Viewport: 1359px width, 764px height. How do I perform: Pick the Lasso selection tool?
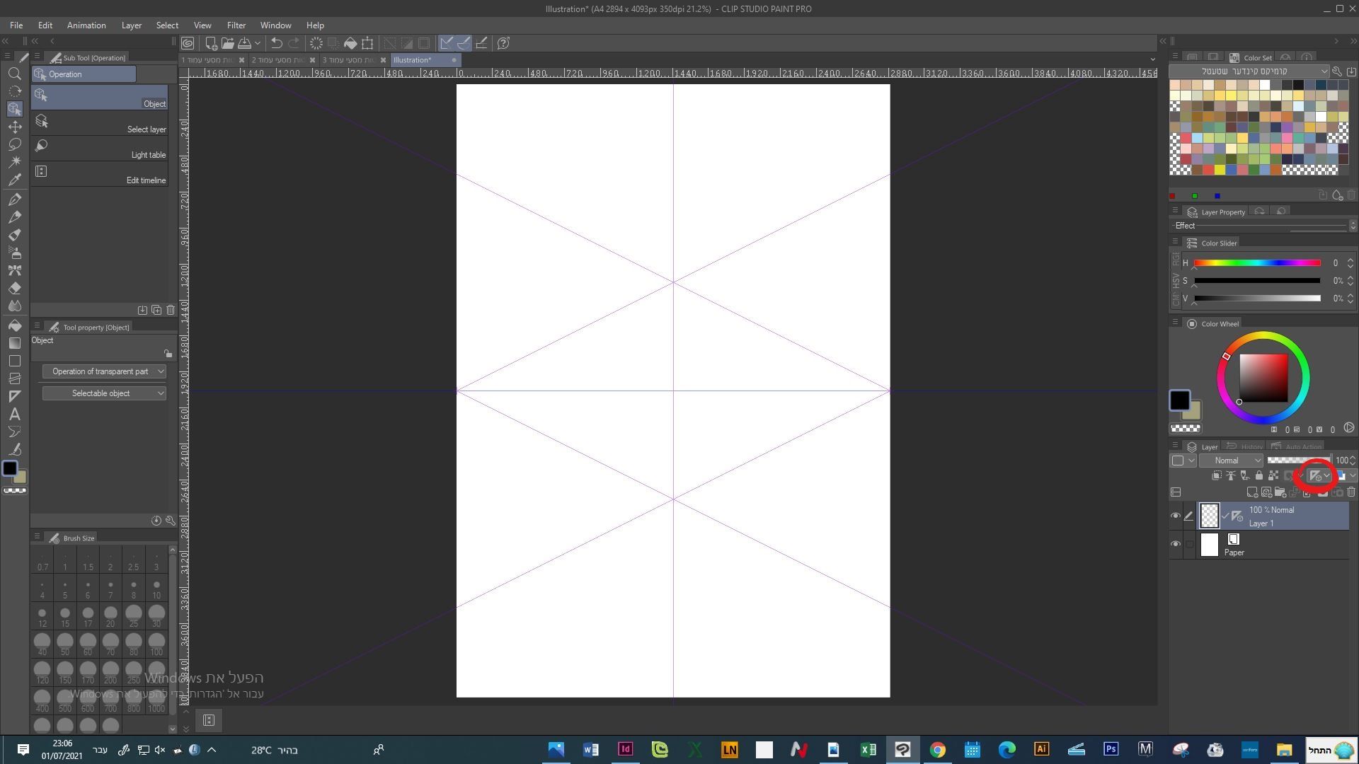click(14, 144)
